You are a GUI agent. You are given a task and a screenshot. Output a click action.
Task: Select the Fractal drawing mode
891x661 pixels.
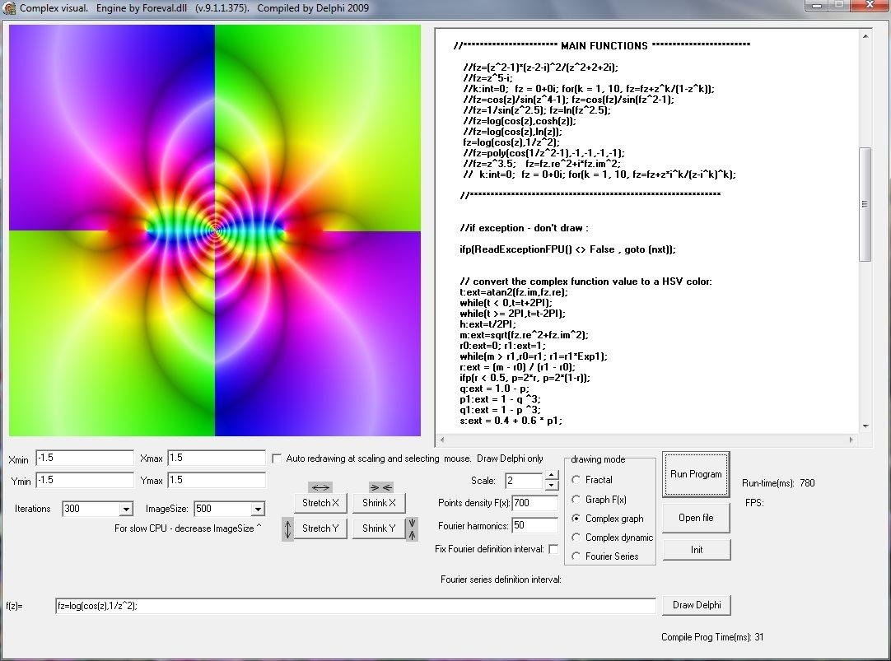(576, 480)
